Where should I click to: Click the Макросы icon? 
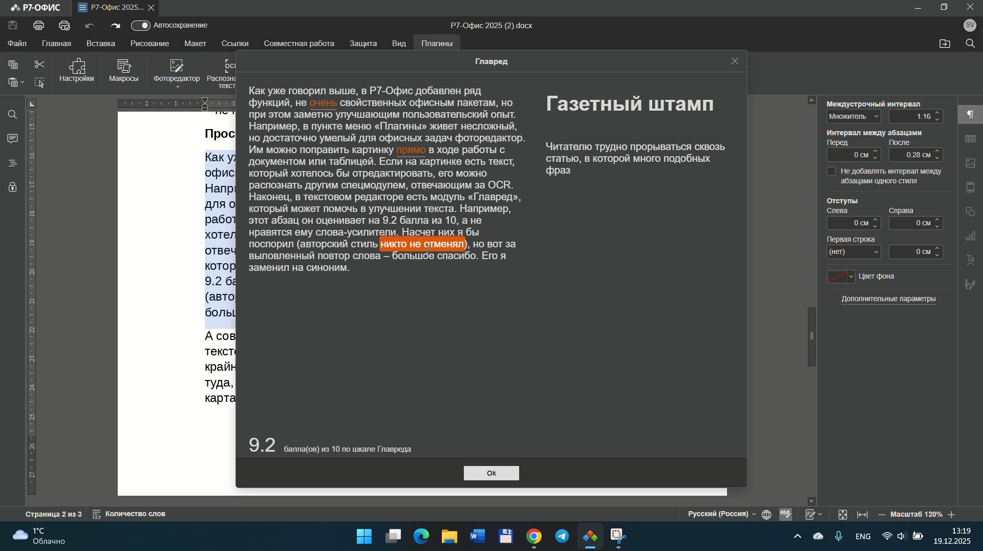tap(124, 71)
